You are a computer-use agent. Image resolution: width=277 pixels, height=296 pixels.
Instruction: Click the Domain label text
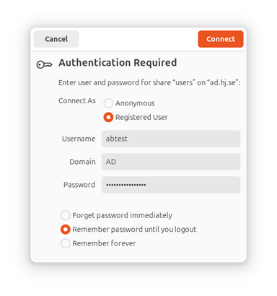[82, 162]
